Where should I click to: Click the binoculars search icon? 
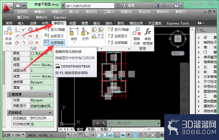118,5
